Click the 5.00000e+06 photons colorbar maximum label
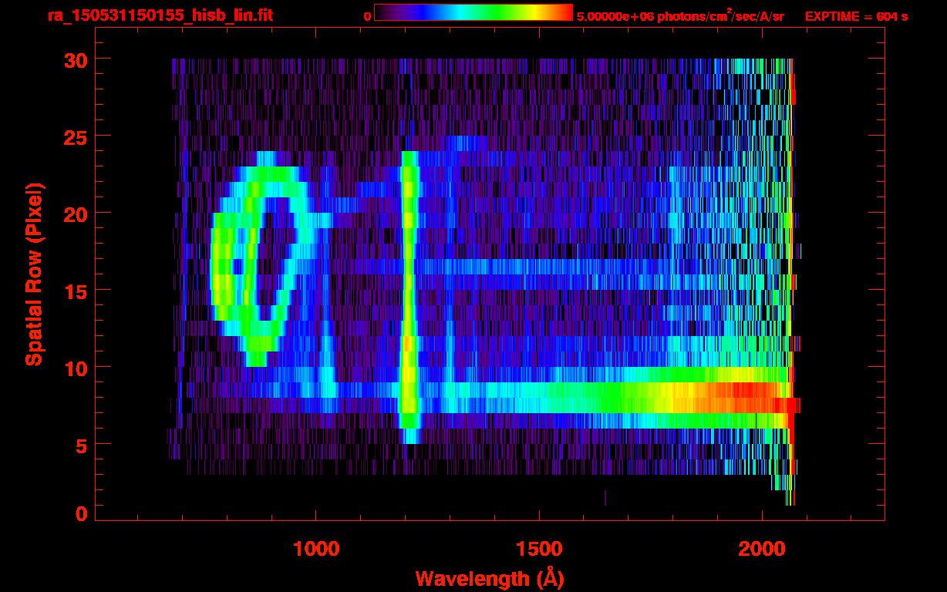Viewport: 947px width, 592px height. [680, 16]
